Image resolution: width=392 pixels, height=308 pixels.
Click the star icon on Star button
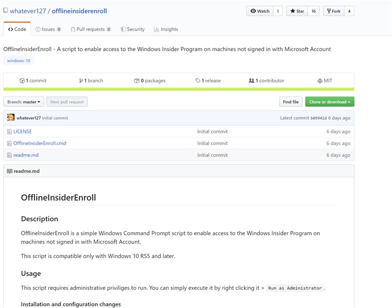(292, 11)
